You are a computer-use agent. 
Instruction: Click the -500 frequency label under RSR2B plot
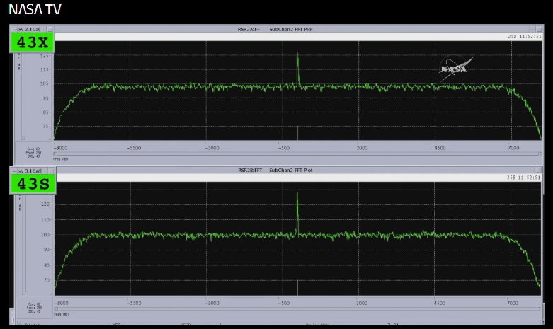coord(283,303)
